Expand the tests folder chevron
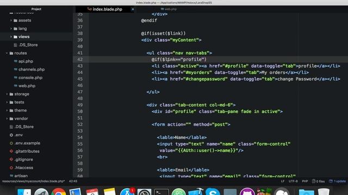The width and height of the screenshot is (348, 195). coord(7,102)
